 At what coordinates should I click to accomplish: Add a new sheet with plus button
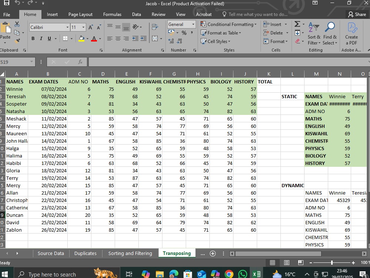pyautogui.click(x=213, y=254)
